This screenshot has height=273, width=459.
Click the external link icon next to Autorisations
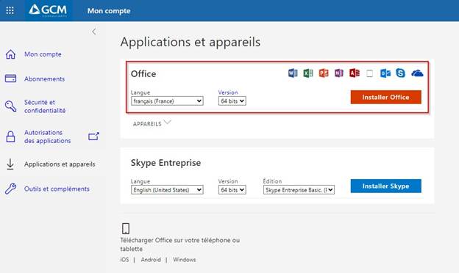tap(93, 136)
